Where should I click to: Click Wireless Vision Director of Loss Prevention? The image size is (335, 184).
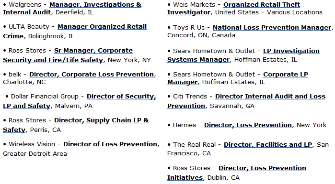[110, 144]
